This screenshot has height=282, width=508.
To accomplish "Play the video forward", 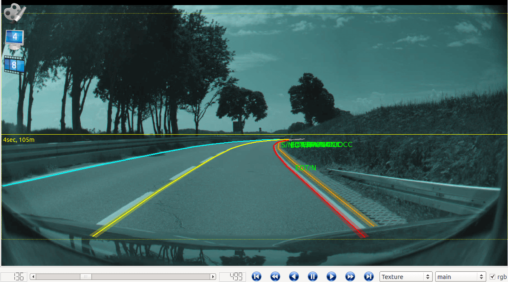I will tap(331, 276).
